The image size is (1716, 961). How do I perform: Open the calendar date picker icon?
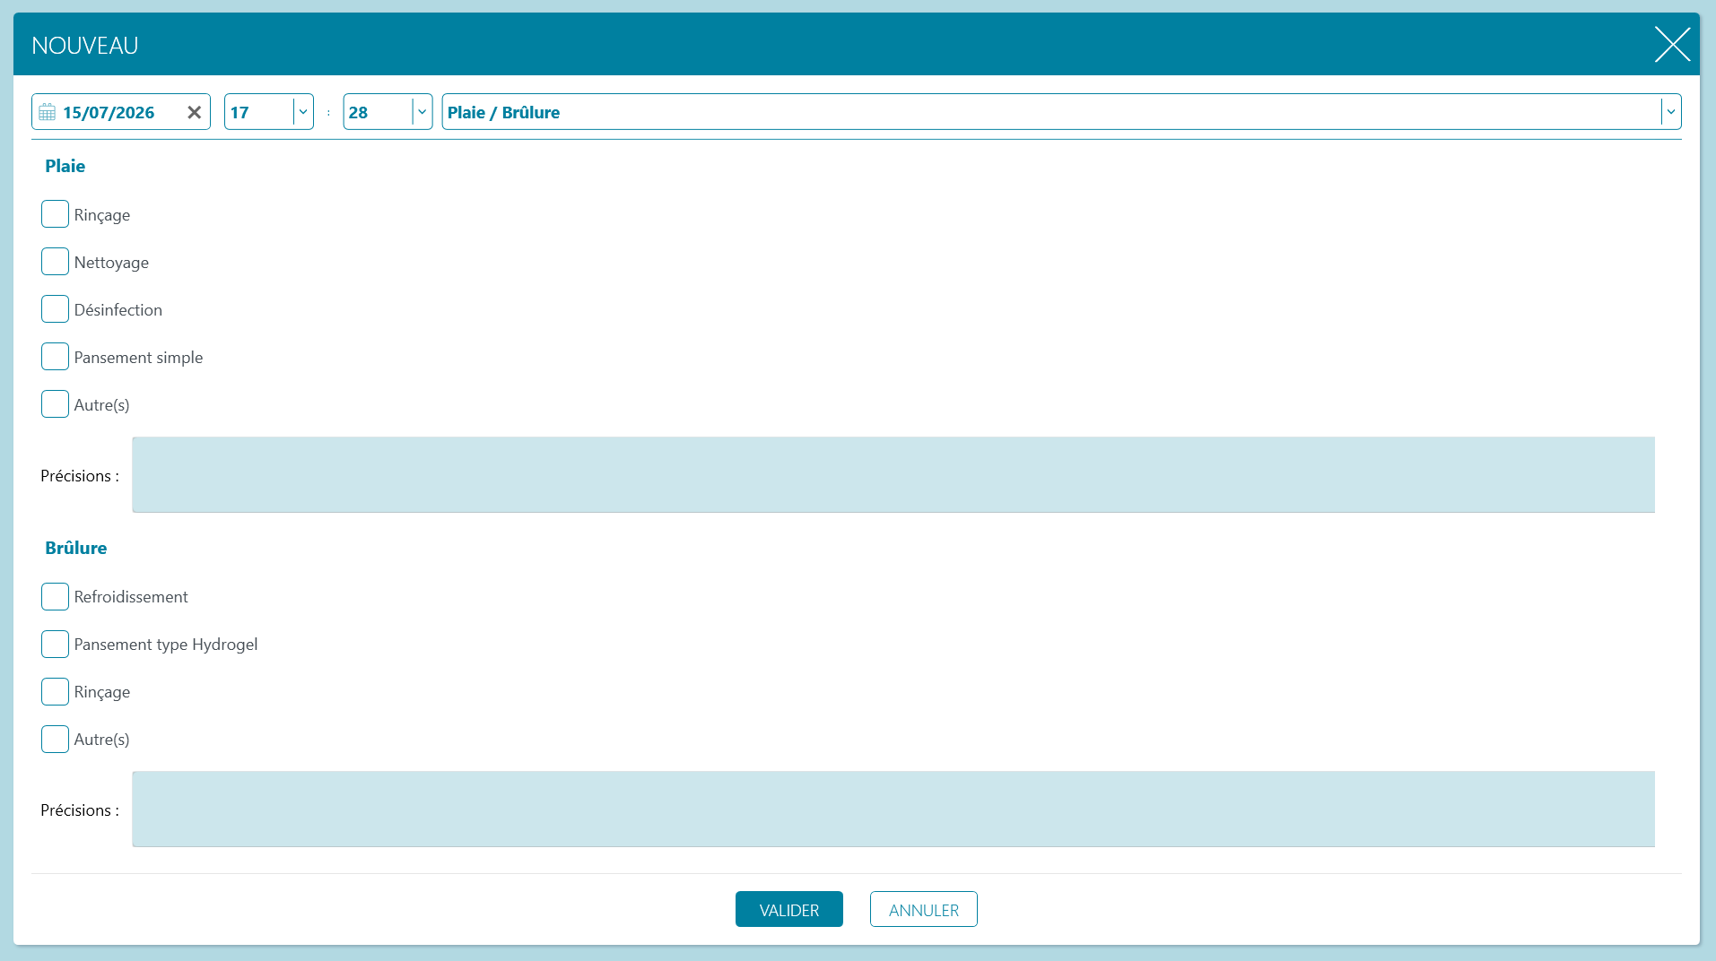48,112
